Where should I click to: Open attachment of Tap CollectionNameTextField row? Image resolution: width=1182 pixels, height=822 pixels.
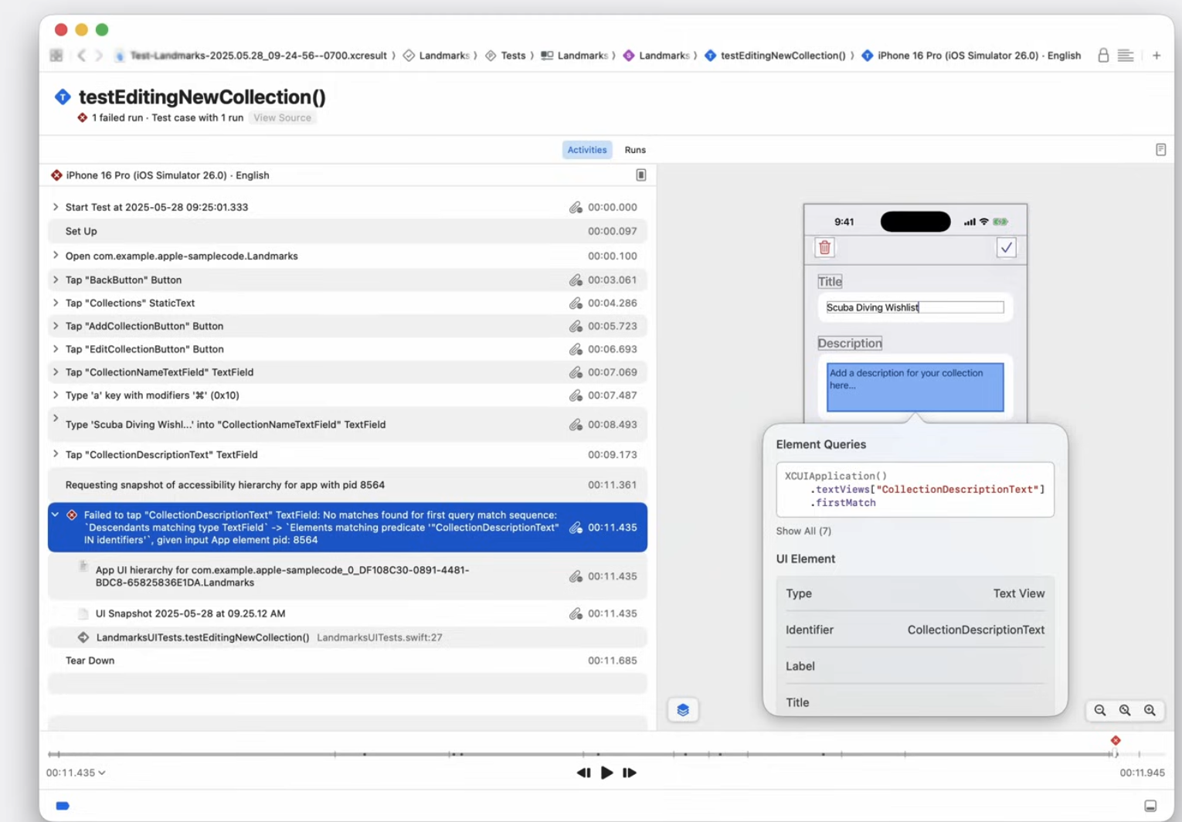pos(576,372)
